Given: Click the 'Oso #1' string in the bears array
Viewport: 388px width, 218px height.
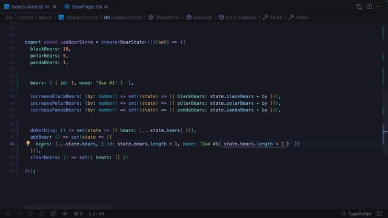Looking at the screenshot, I should (x=107, y=83).
